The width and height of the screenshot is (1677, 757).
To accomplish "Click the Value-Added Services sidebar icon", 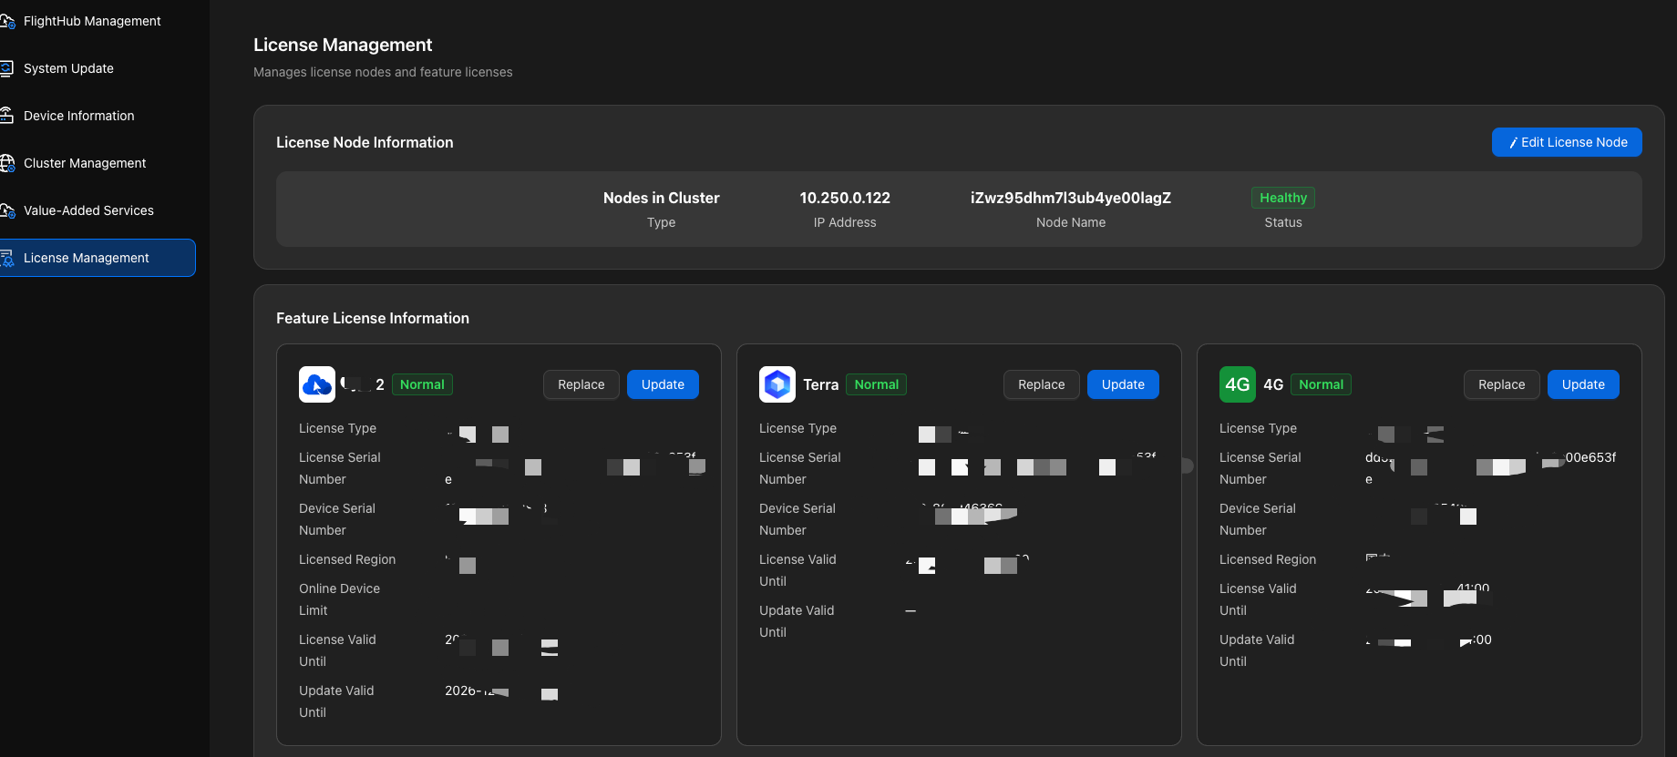I will (7, 210).
